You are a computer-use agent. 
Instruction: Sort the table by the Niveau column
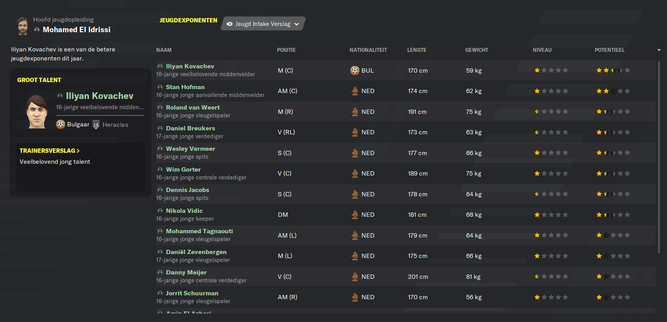[542, 50]
